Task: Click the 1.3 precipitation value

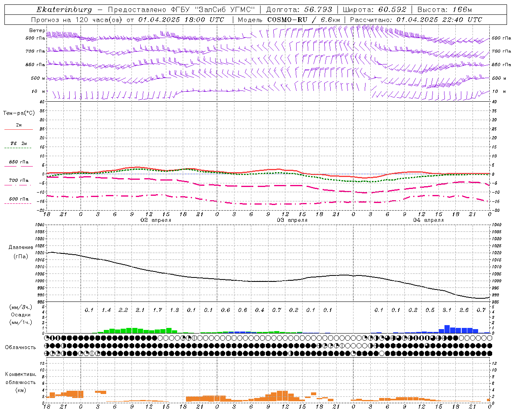Action: 174,310
